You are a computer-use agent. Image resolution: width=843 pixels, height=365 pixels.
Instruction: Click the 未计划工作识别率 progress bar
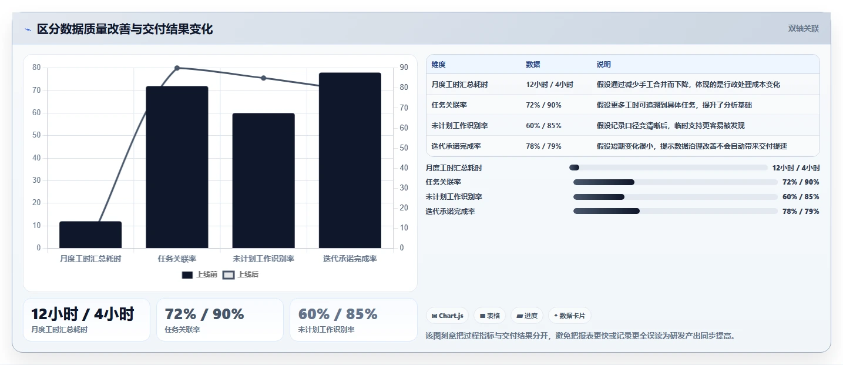click(x=676, y=197)
